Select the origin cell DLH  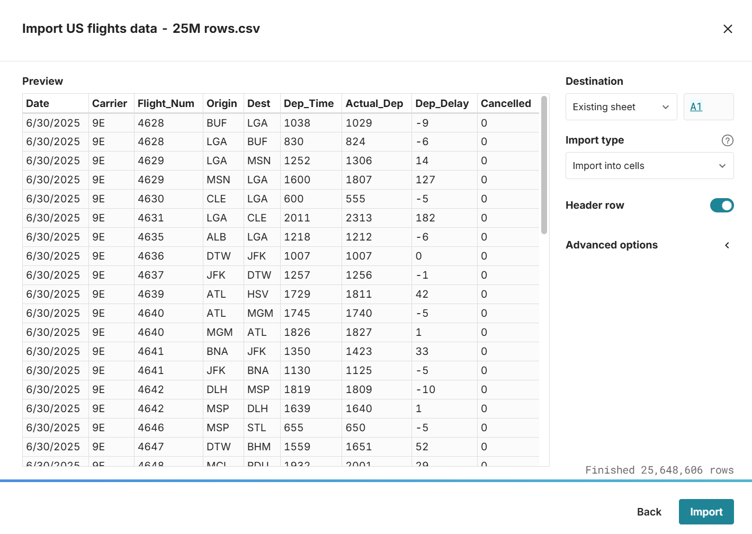click(x=223, y=390)
